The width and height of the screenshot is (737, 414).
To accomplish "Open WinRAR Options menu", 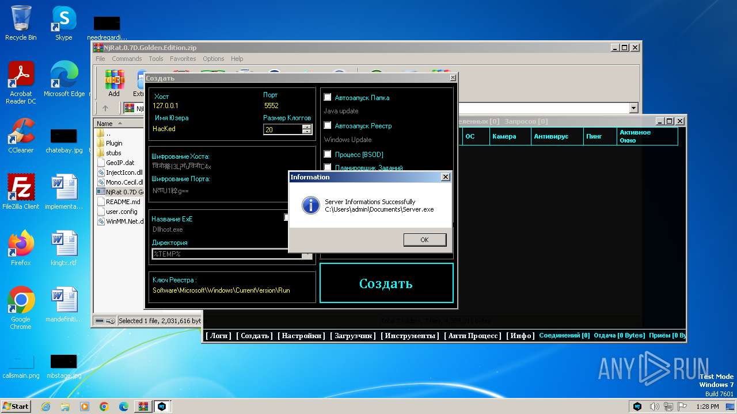I will click(214, 59).
